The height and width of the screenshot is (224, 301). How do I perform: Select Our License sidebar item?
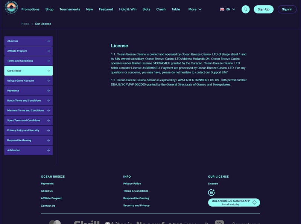[x=29, y=71]
